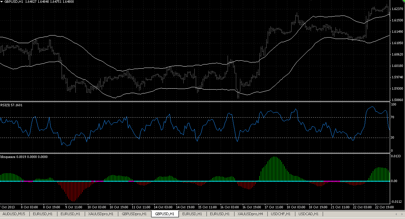This screenshot has width=405, height=219.
Task: Click the left tab-scroll arrow in the chart tab bar
Action: pos(396,214)
